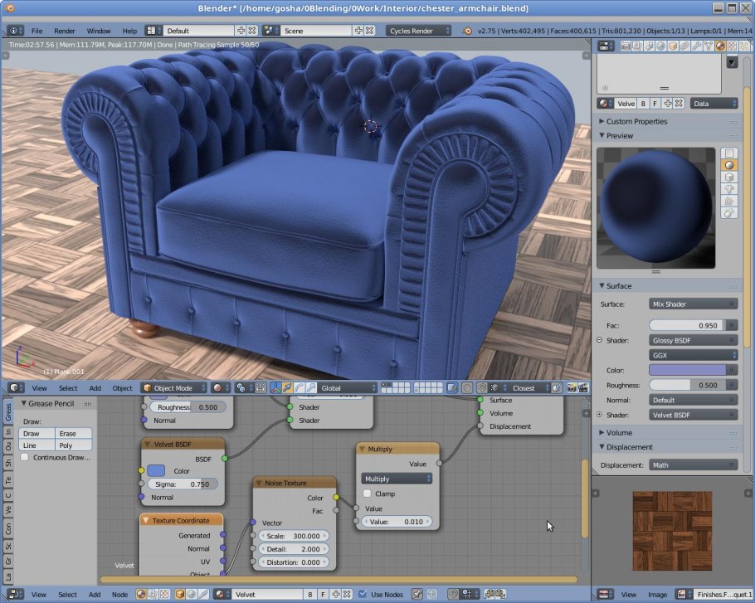
Task: Open the Modifiers tab wrench icon
Action: [696, 46]
